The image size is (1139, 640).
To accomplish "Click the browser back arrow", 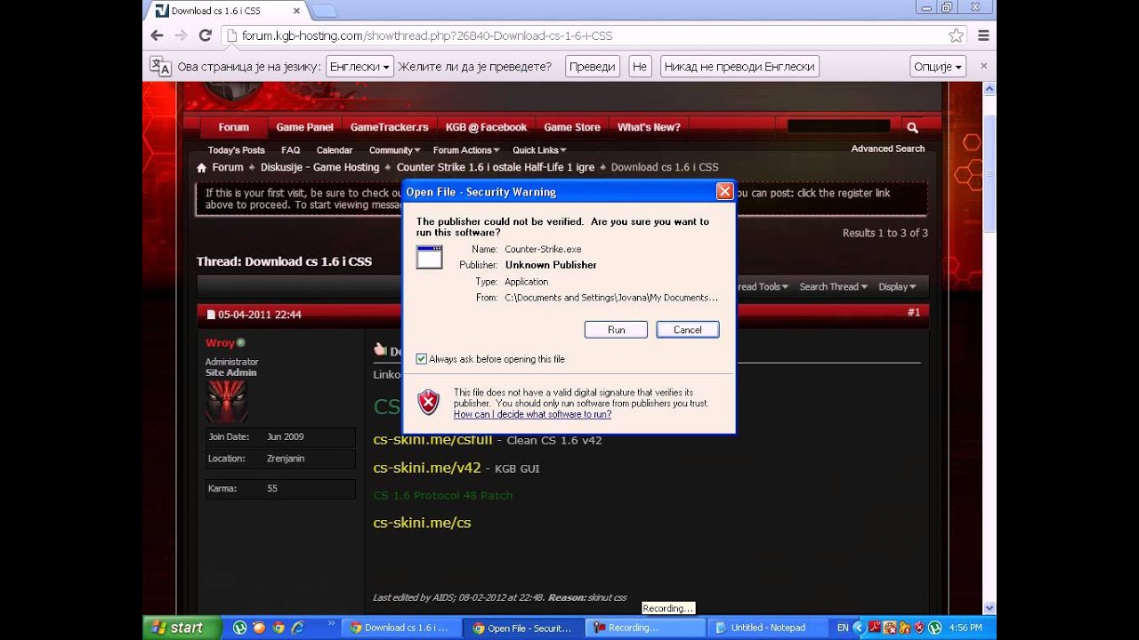I will point(157,36).
